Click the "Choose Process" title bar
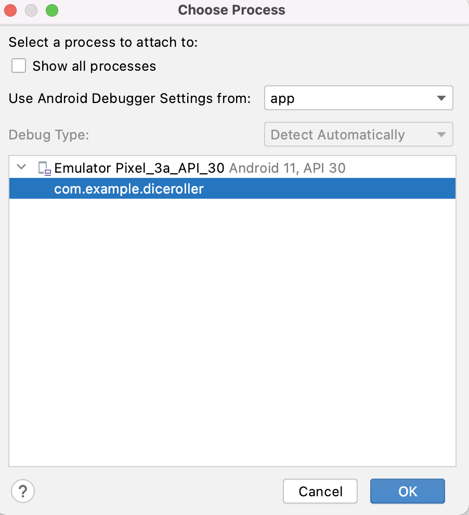The image size is (469, 515). 231,10
